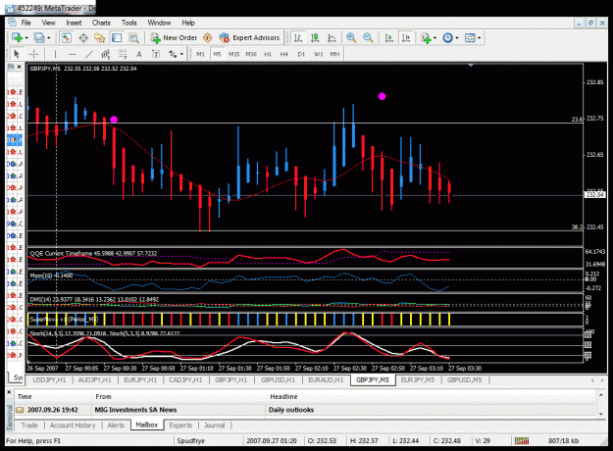This screenshot has height=451, width=613.
Task: Zoom out the chart with the magnifier minus
Action: (368, 38)
